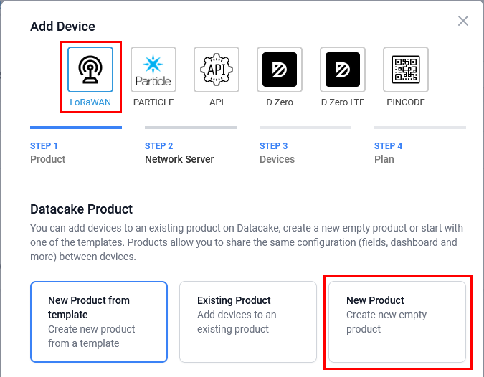The image size is (484, 377).
Task: Click the LoRaWAN label text
Action: 90,102
